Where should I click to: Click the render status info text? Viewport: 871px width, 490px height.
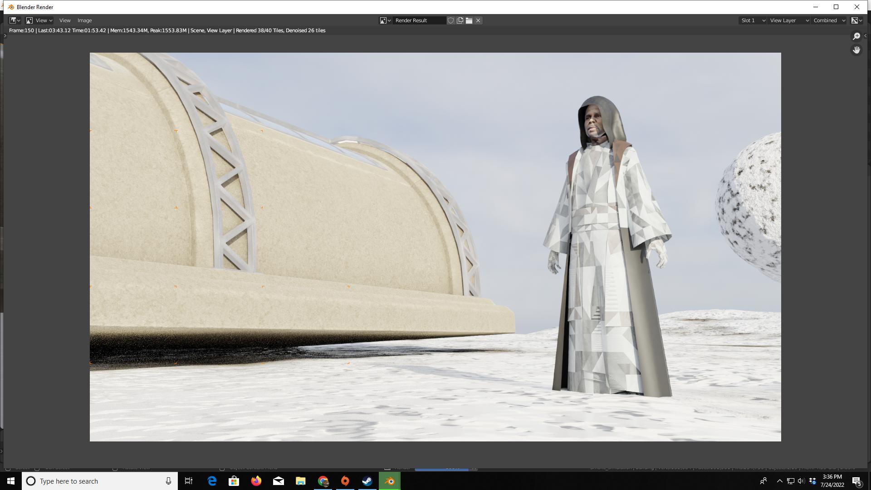point(167,30)
